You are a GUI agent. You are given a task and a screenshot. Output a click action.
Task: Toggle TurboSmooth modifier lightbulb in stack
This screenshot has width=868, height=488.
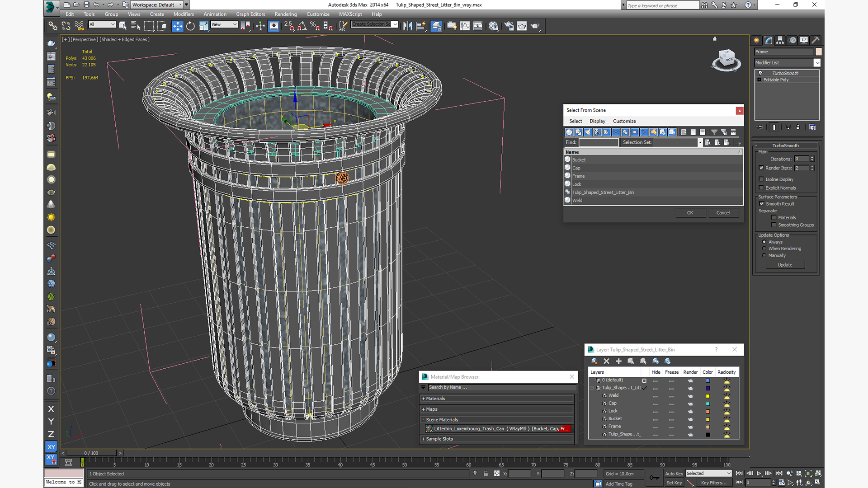[760, 73]
